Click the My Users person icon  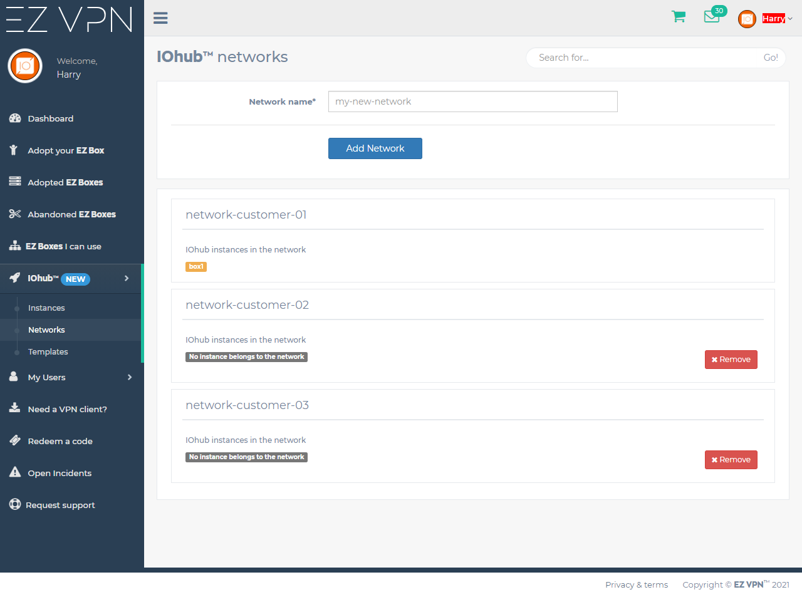pos(14,376)
